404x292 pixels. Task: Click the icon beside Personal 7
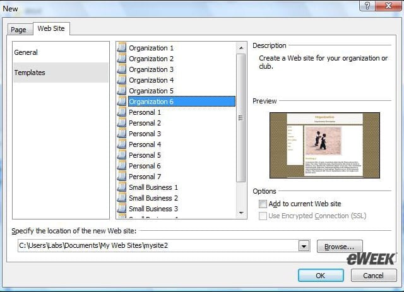(x=122, y=177)
